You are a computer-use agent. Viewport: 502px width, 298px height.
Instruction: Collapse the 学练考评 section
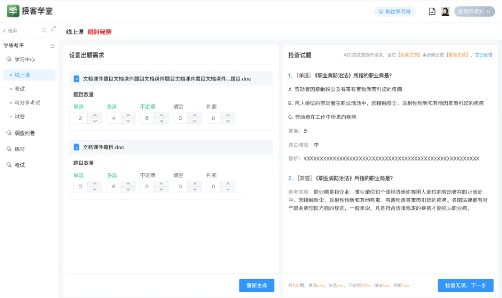pos(53,45)
